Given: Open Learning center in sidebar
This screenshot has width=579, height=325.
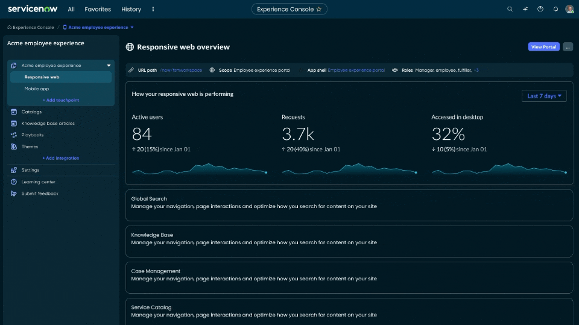Looking at the screenshot, I should pos(39,181).
